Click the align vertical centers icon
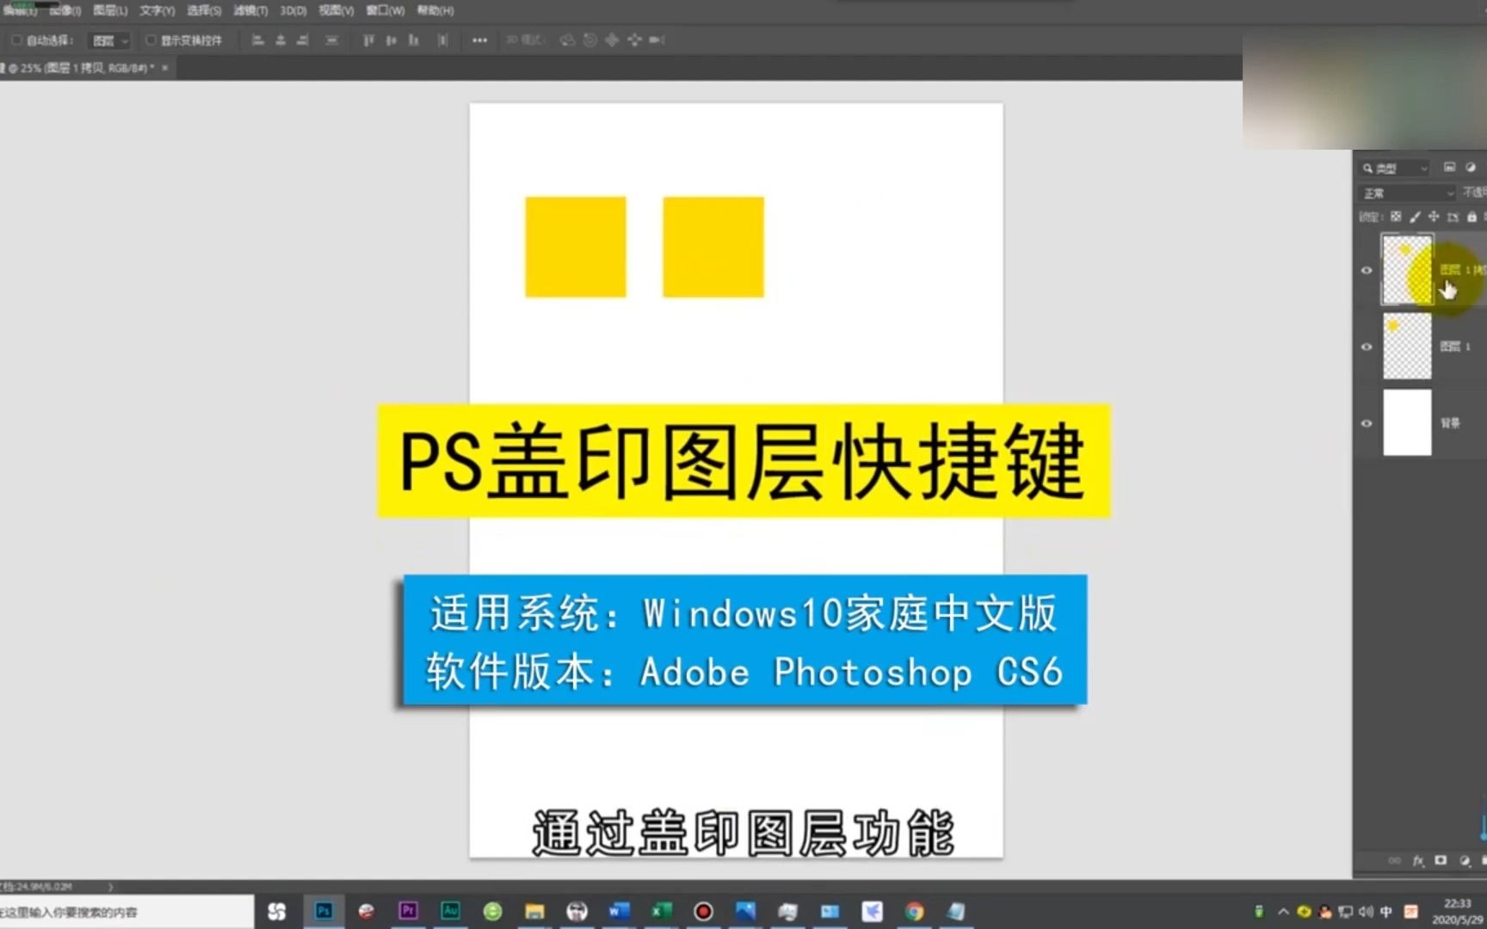The height and width of the screenshot is (929, 1487). (x=391, y=40)
